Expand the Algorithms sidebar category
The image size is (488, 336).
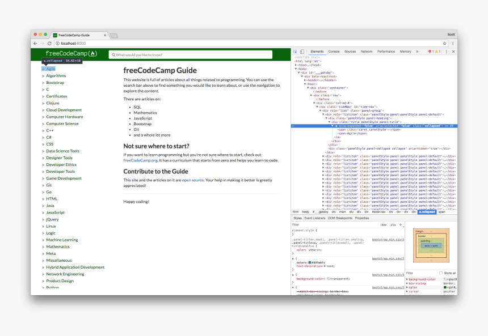pos(43,76)
